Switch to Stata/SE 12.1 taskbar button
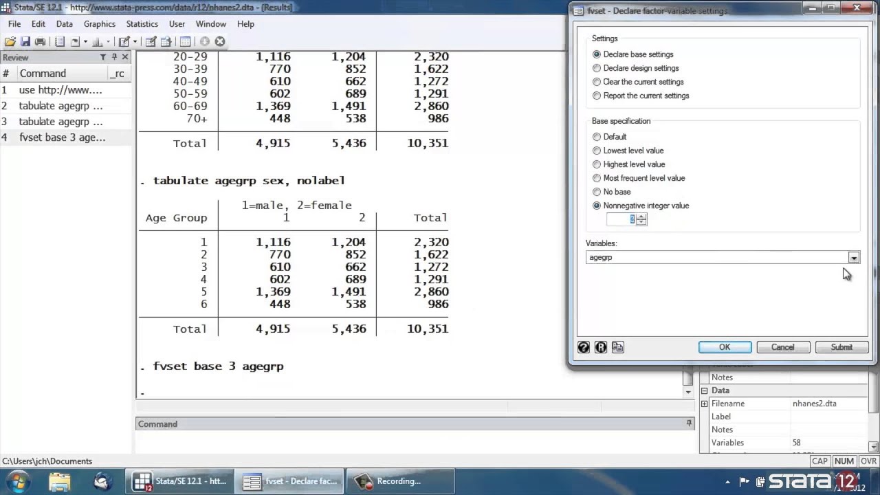 pos(179,481)
